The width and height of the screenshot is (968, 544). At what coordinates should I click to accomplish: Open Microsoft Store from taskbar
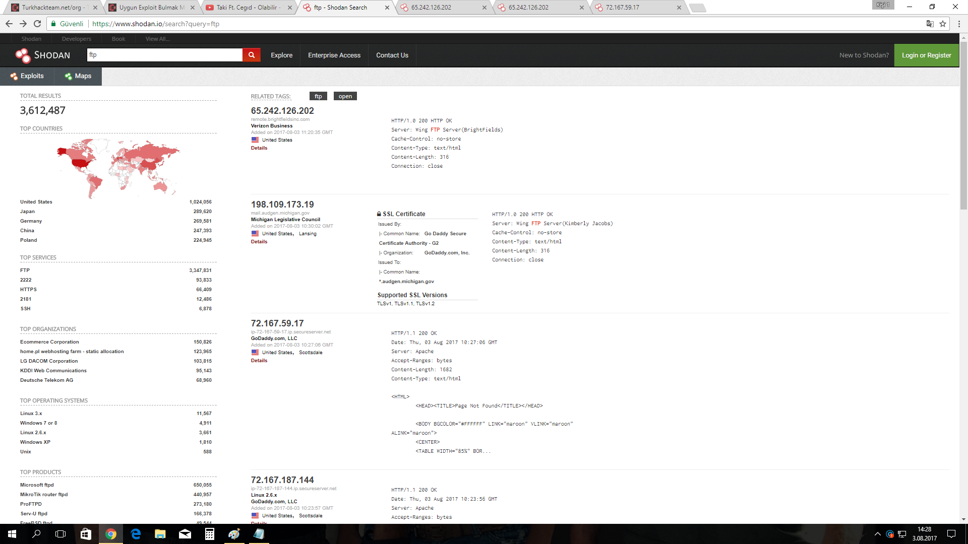[86, 534]
